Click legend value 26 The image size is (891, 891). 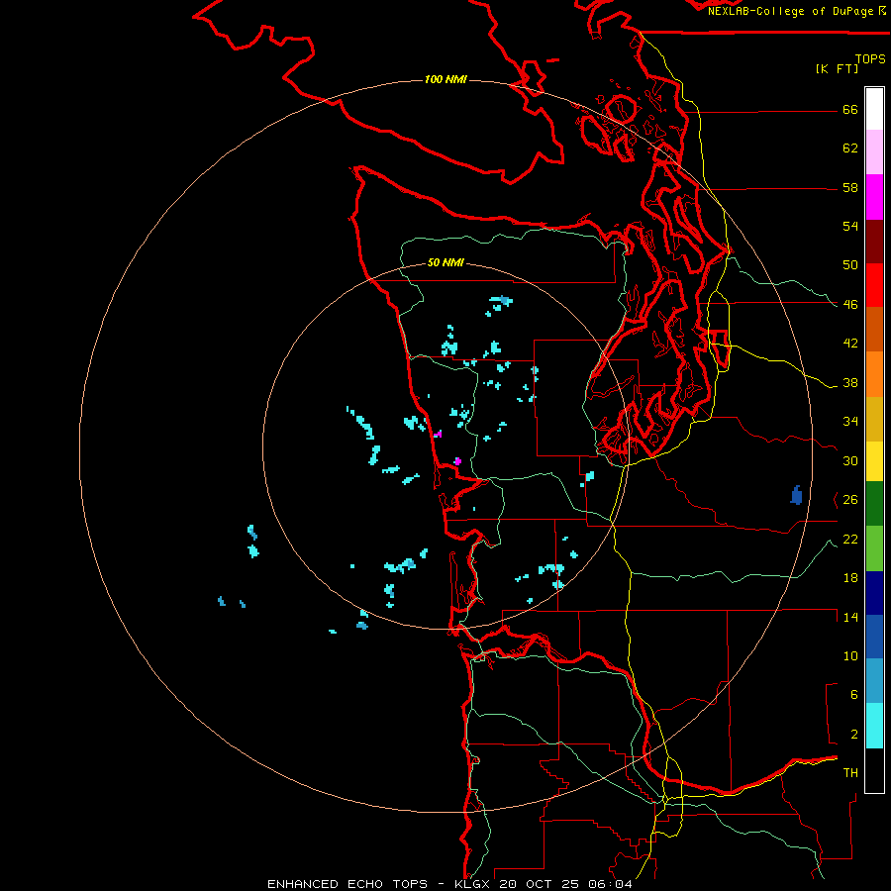coord(850,500)
